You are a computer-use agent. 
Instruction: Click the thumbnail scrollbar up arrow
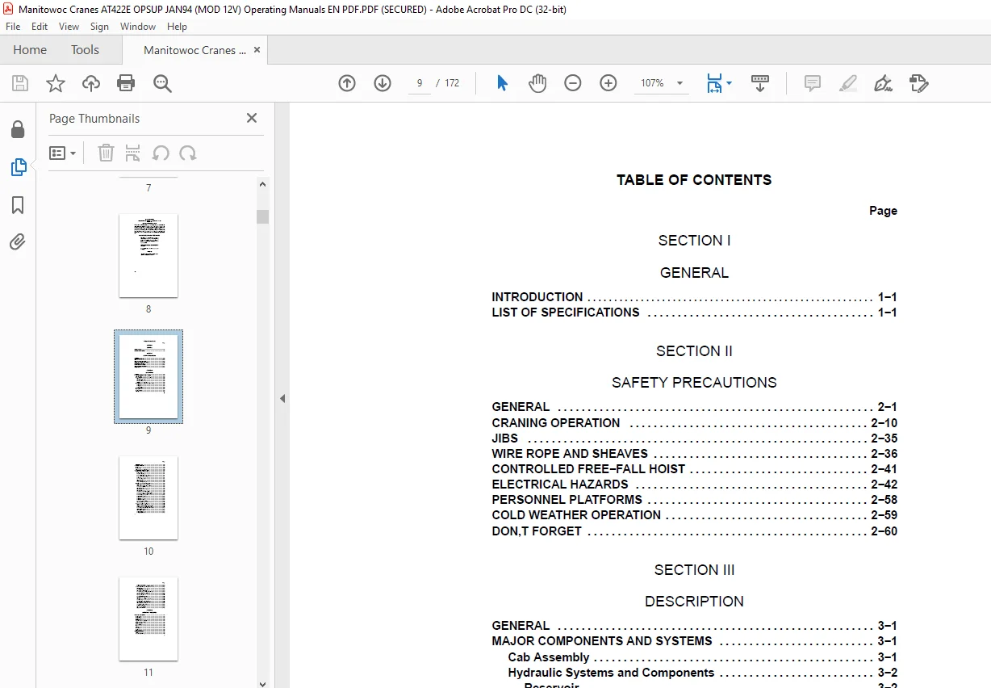(x=262, y=184)
